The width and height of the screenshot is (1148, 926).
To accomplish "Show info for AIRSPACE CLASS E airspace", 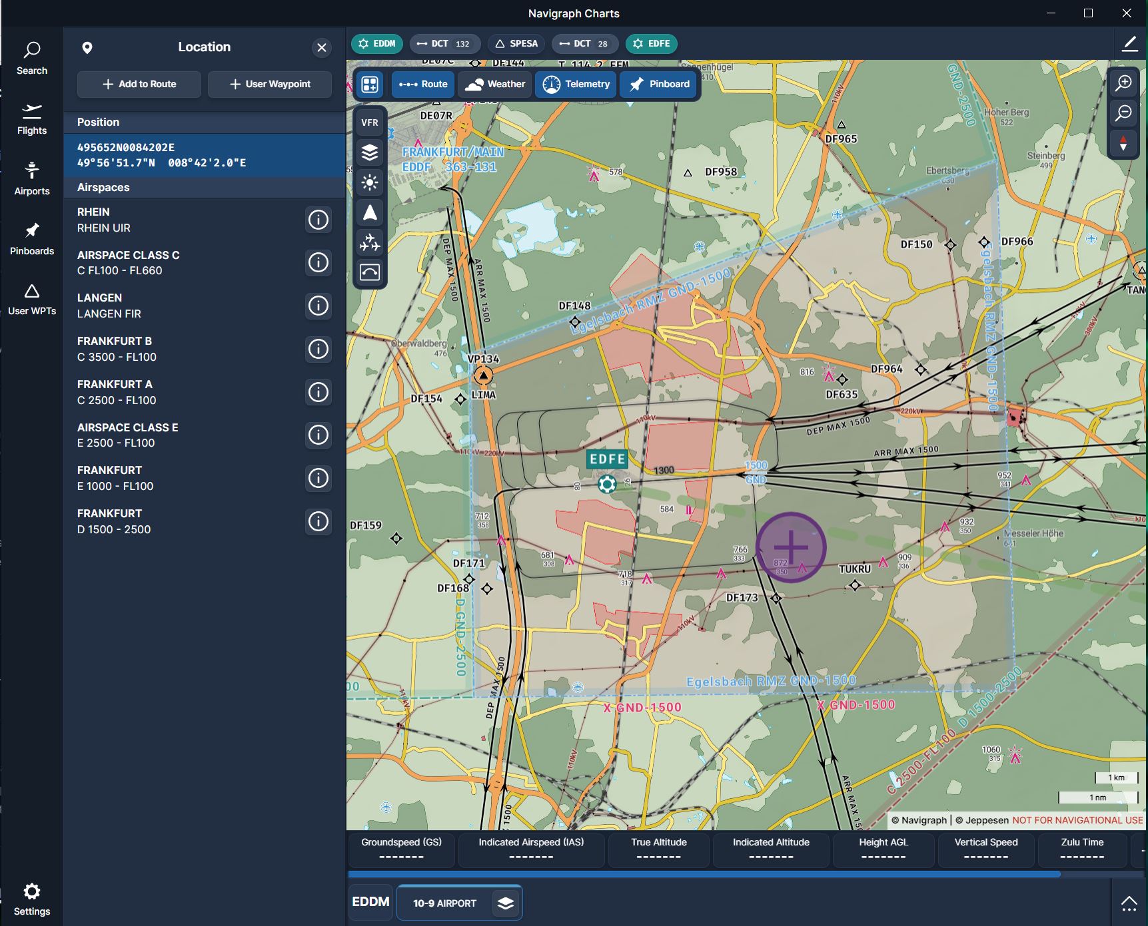I will pyautogui.click(x=318, y=435).
